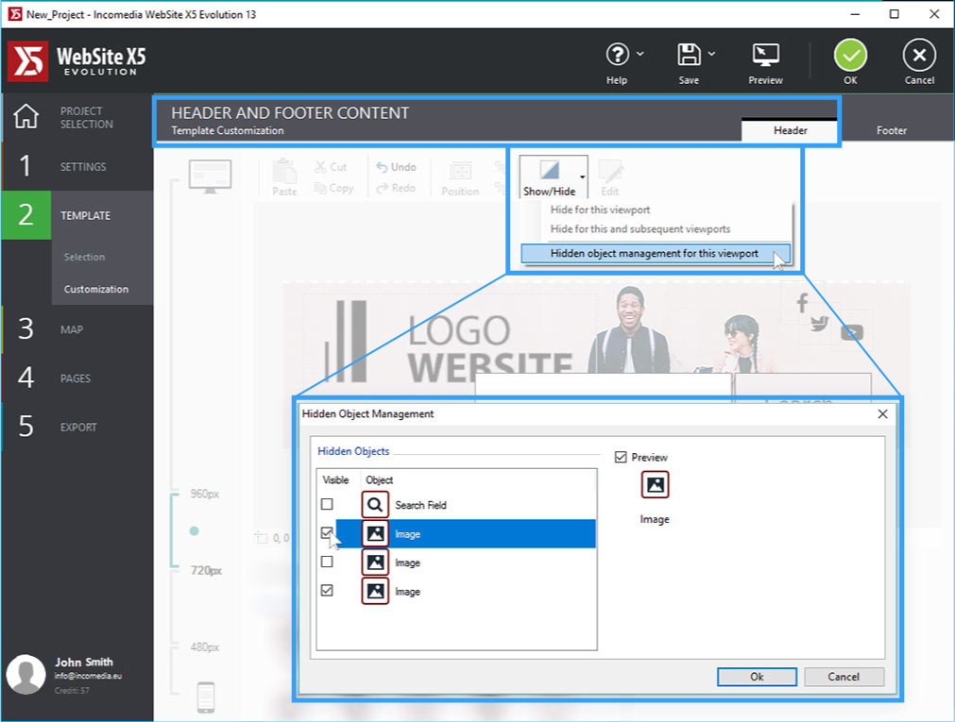
Task: Select the Search Field object row
Action: [455, 505]
